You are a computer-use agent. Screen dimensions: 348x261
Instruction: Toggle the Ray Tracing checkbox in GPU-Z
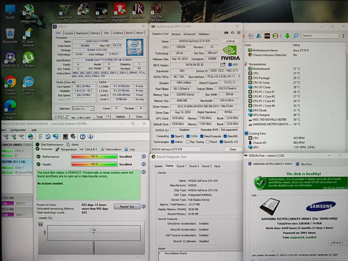tap(188, 142)
